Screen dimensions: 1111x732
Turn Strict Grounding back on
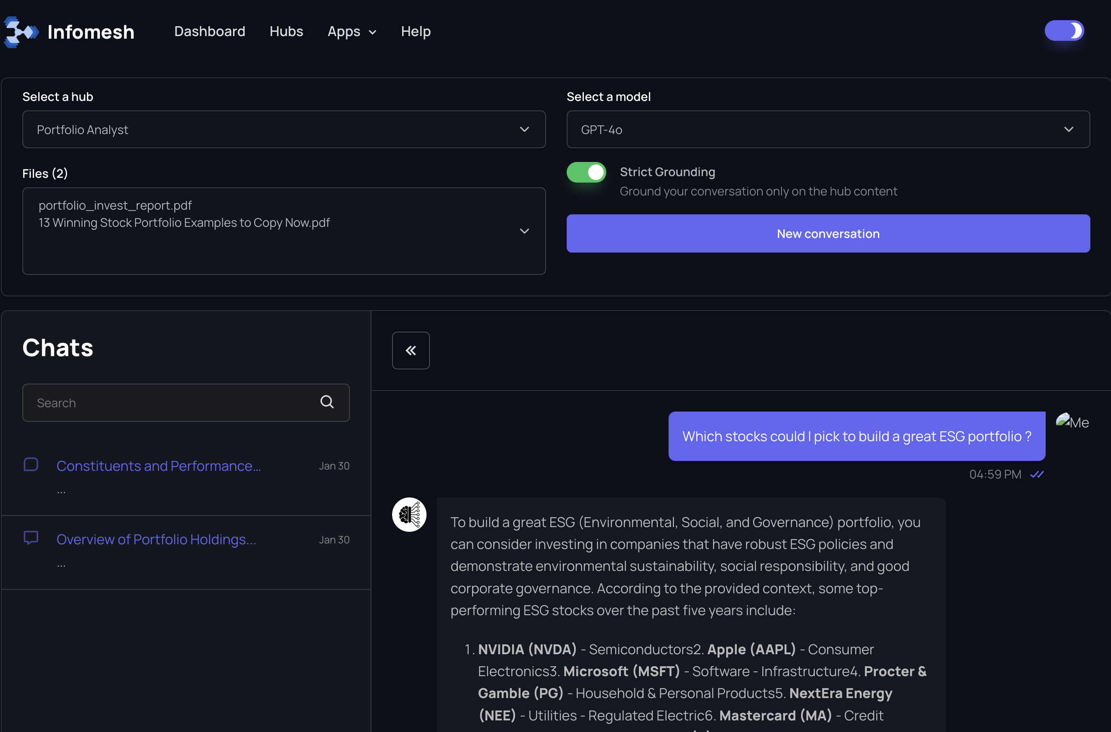click(x=586, y=172)
